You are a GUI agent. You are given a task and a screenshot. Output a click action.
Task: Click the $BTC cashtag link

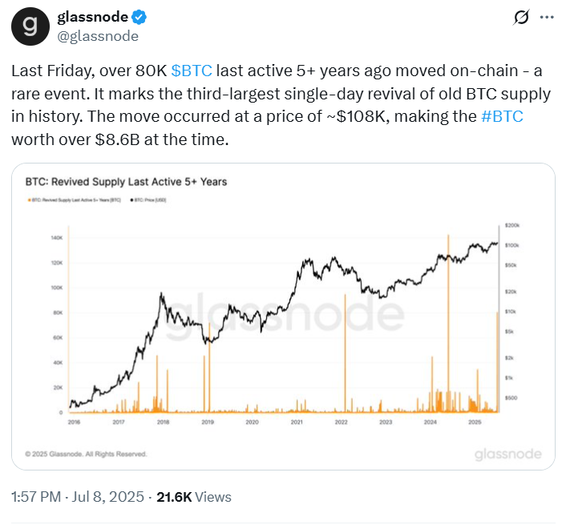(x=192, y=71)
